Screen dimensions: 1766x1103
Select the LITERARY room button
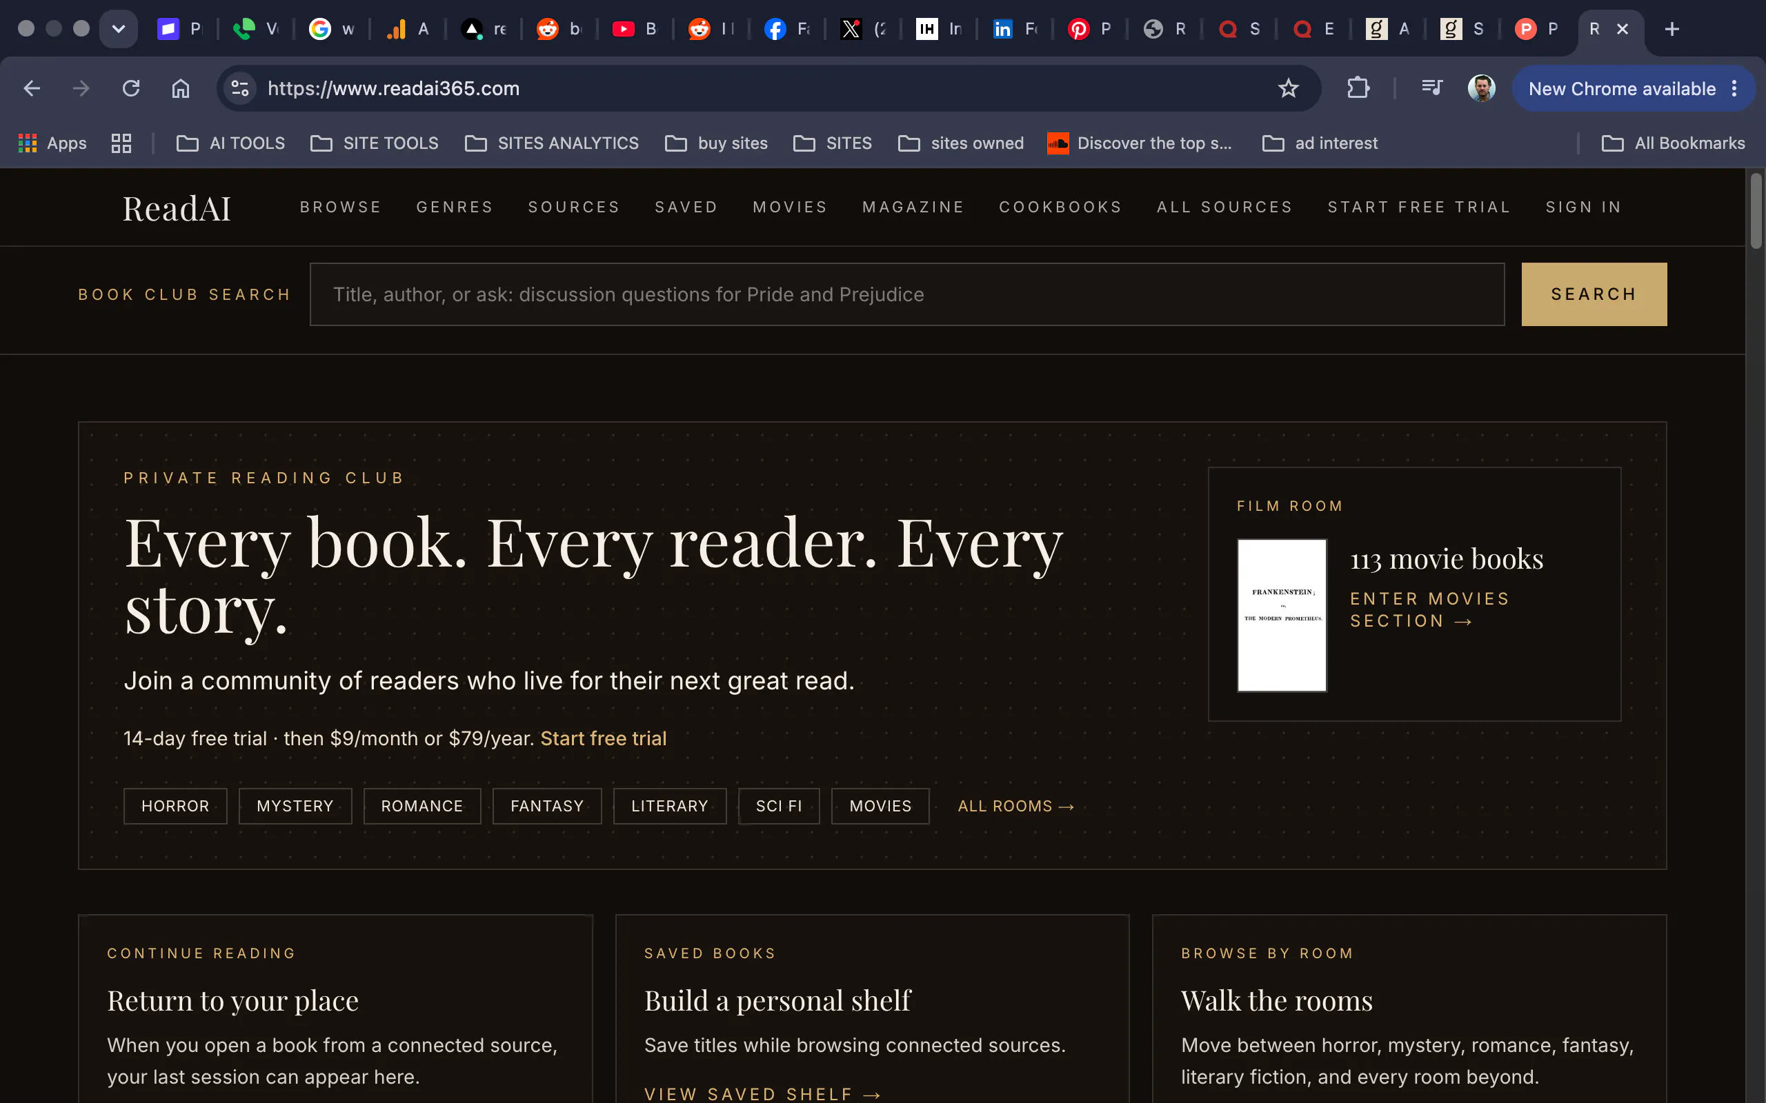coord(670,806)
